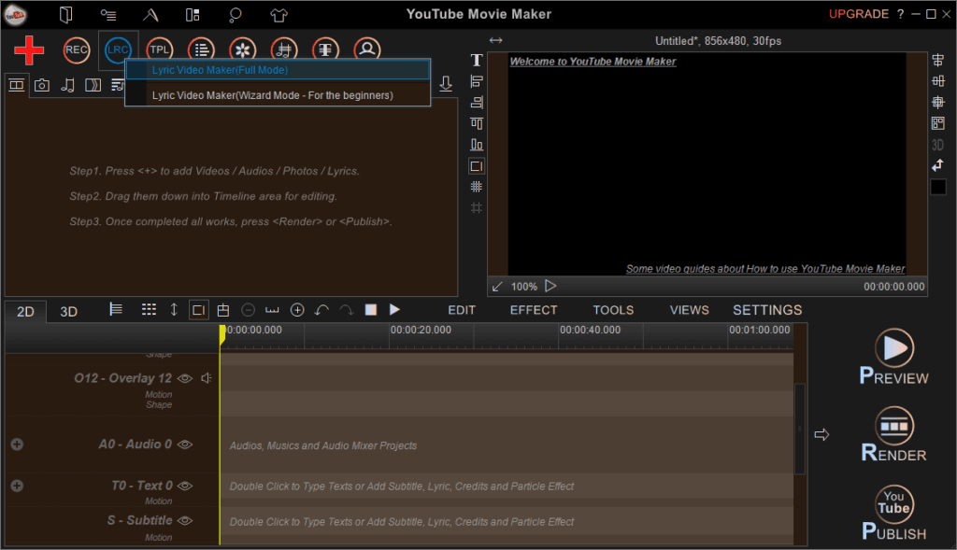Switch to the 3D timeline tab

pos(68,312)
